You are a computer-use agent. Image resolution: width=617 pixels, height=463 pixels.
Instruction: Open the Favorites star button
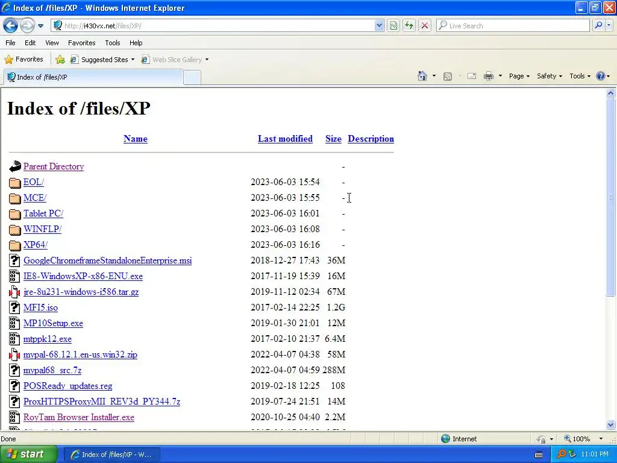(x=23, y=60)
